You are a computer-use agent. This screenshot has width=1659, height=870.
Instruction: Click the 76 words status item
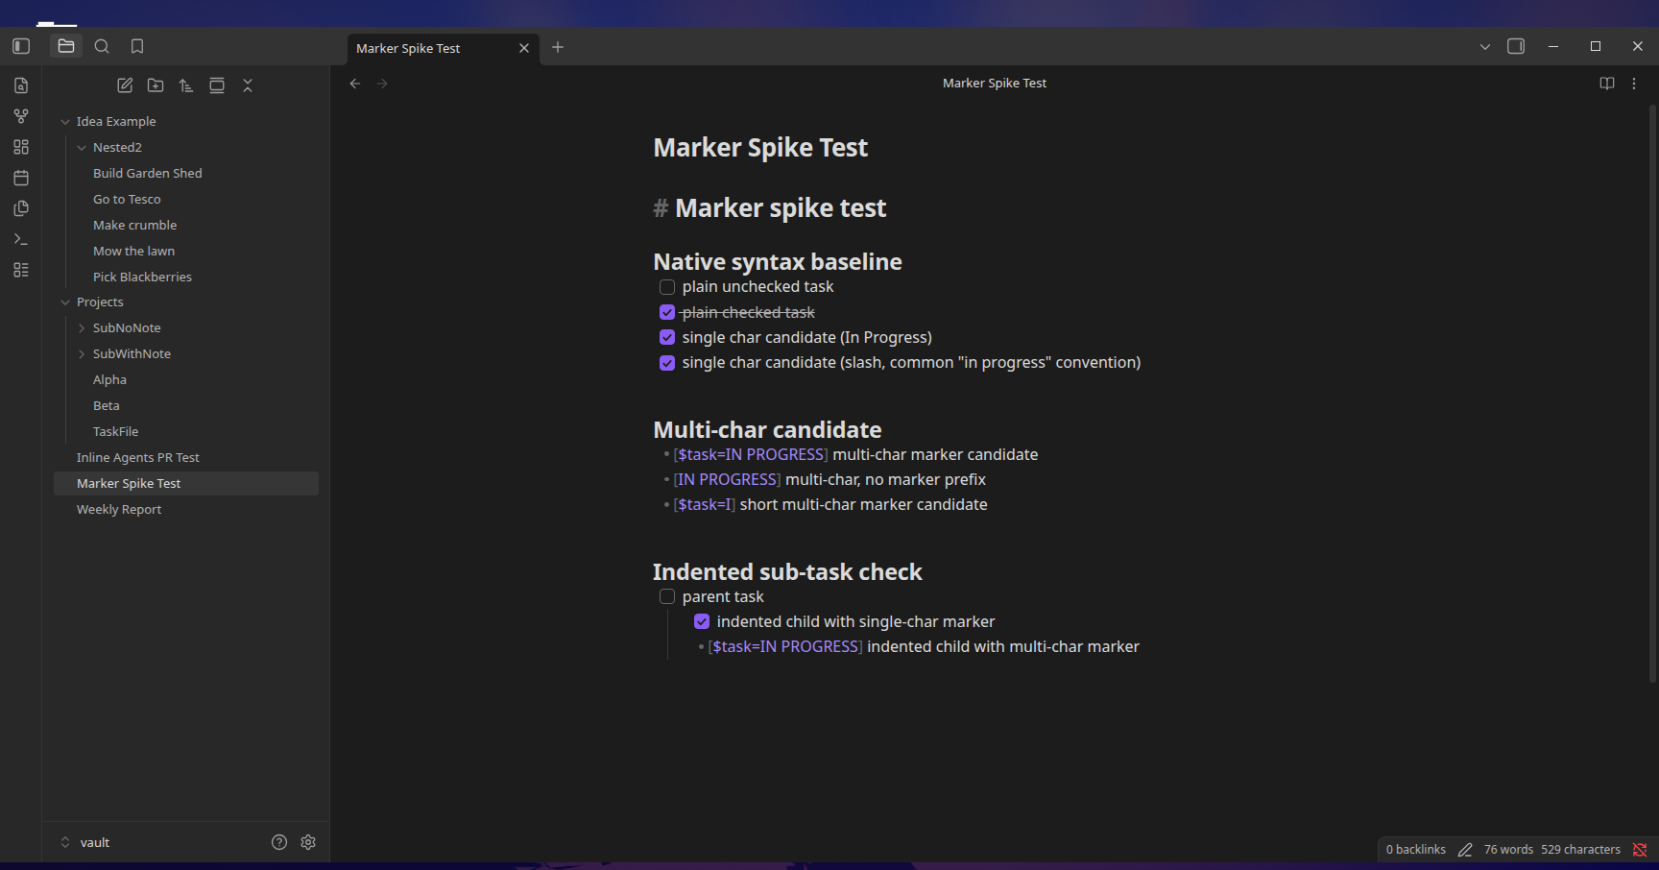click(x=1508, y=850)
